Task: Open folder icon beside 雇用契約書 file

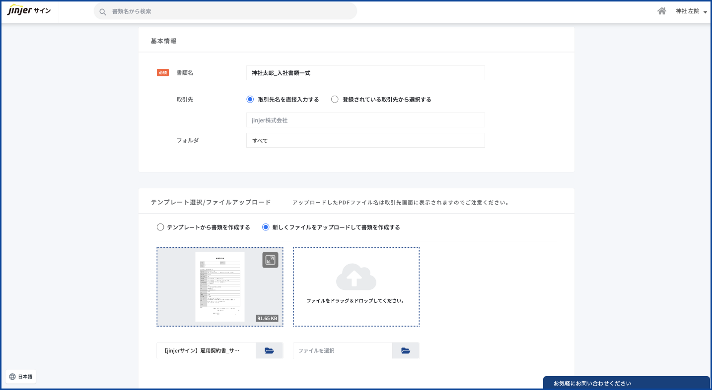Action: [269, 351]
